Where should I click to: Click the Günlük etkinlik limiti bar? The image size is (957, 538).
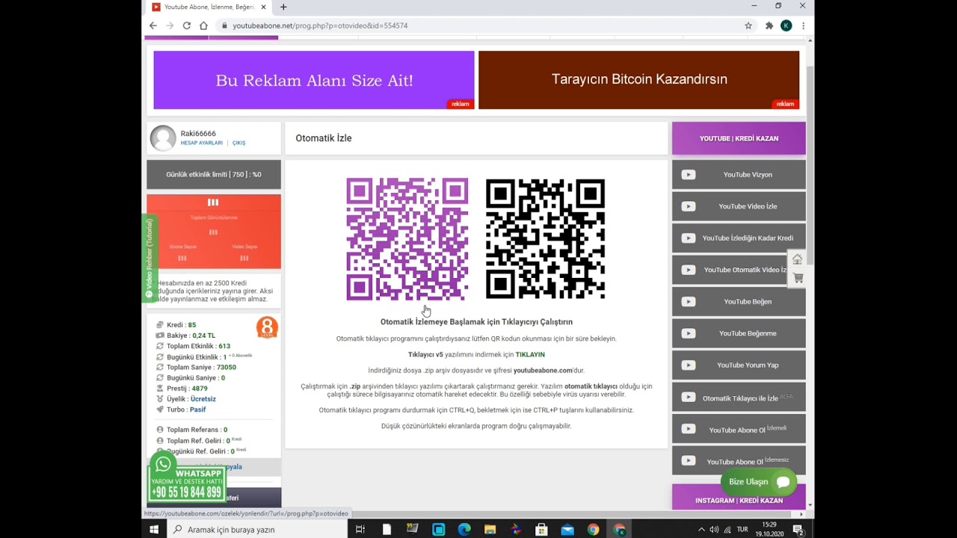point(214,174)
